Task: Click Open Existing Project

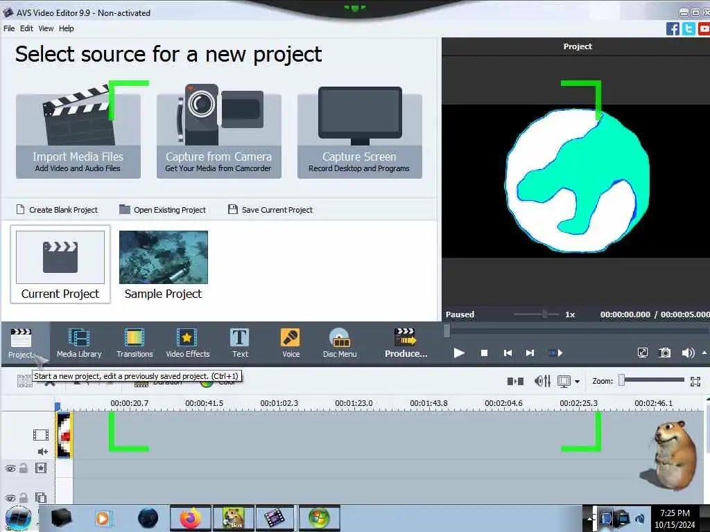Action: [162, 210]
